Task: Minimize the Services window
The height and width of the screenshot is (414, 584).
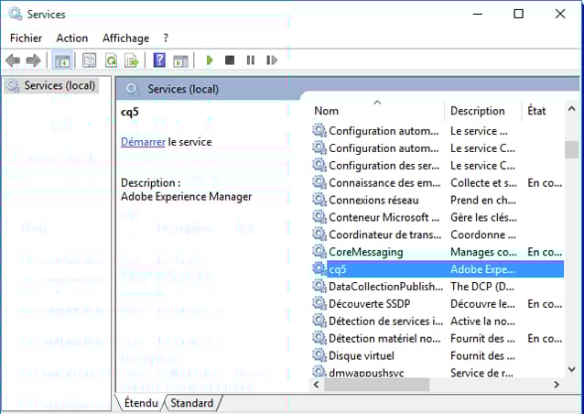Action: click(478, 14)
